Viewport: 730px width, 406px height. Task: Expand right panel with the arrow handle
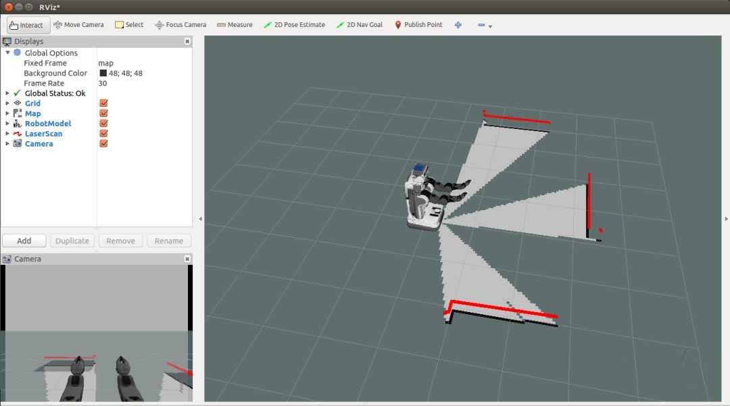(726, 219)
